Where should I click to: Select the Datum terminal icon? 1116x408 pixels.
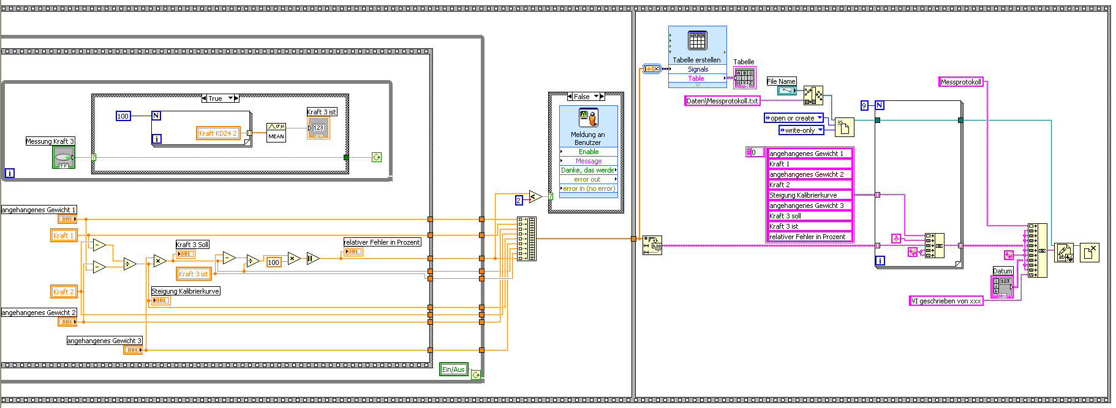click(x=1002, y=287)
